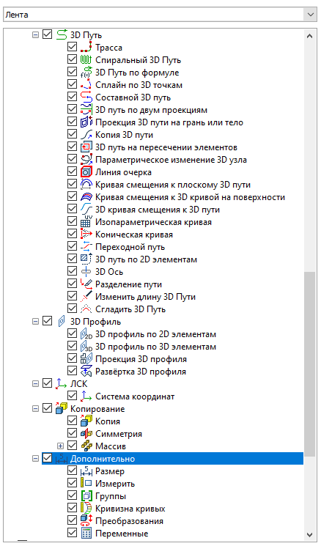Uncheck the Трасса checkbox
The height and width of the screenshot is (546, 321).
(72, 47)
